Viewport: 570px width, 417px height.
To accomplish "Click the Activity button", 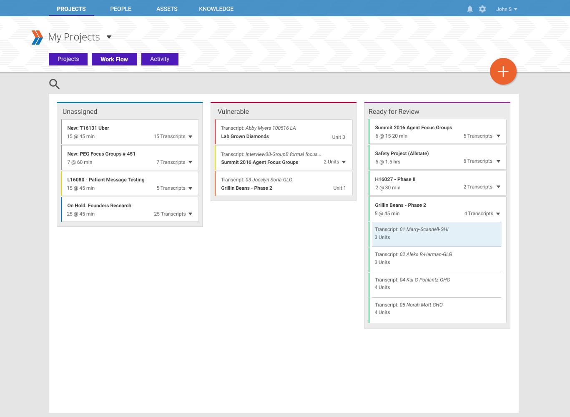I will [160, 59].
